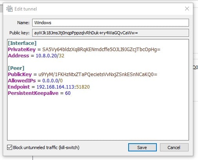Click the peer PublicKey value
The width and height of the screenshot is (198, 160).
point(98,75)
